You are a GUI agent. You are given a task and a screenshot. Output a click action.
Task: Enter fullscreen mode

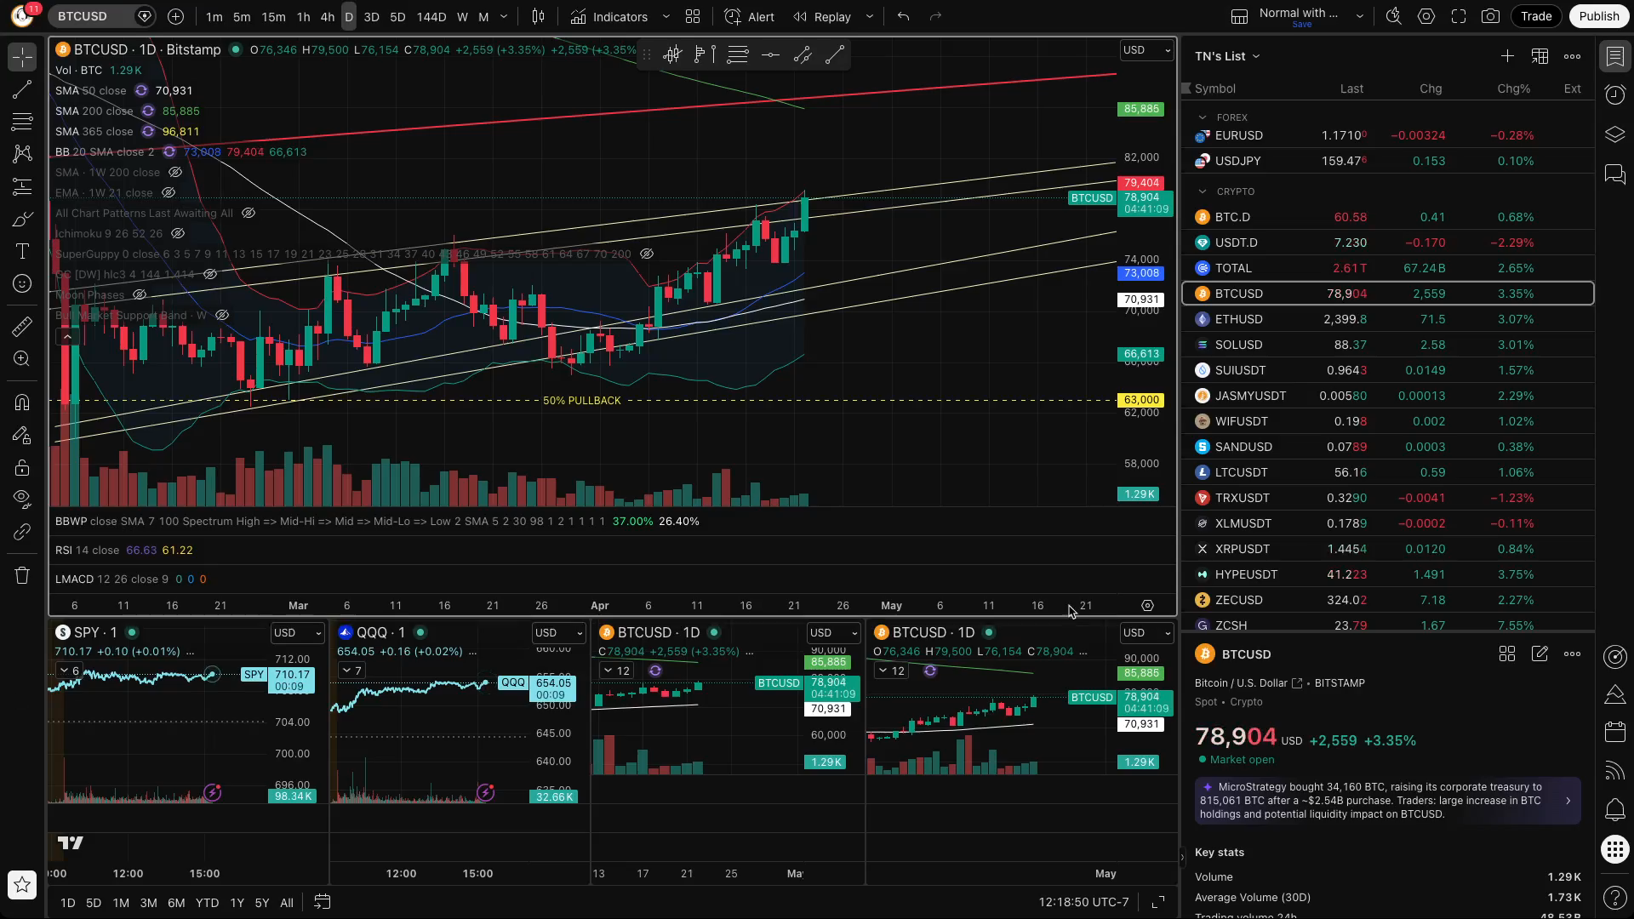pos(1459,16)
